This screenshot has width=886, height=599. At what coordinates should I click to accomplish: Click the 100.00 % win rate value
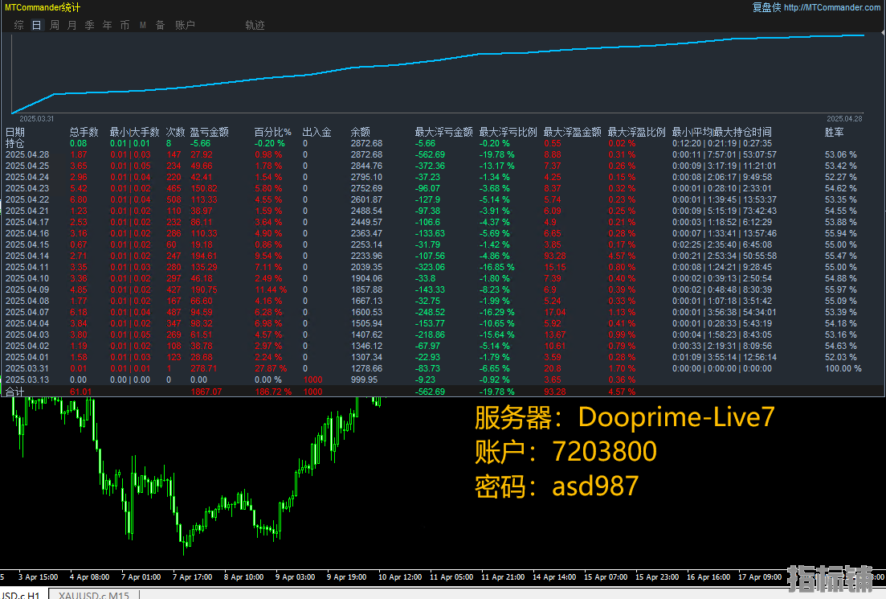tap(843, 368)
